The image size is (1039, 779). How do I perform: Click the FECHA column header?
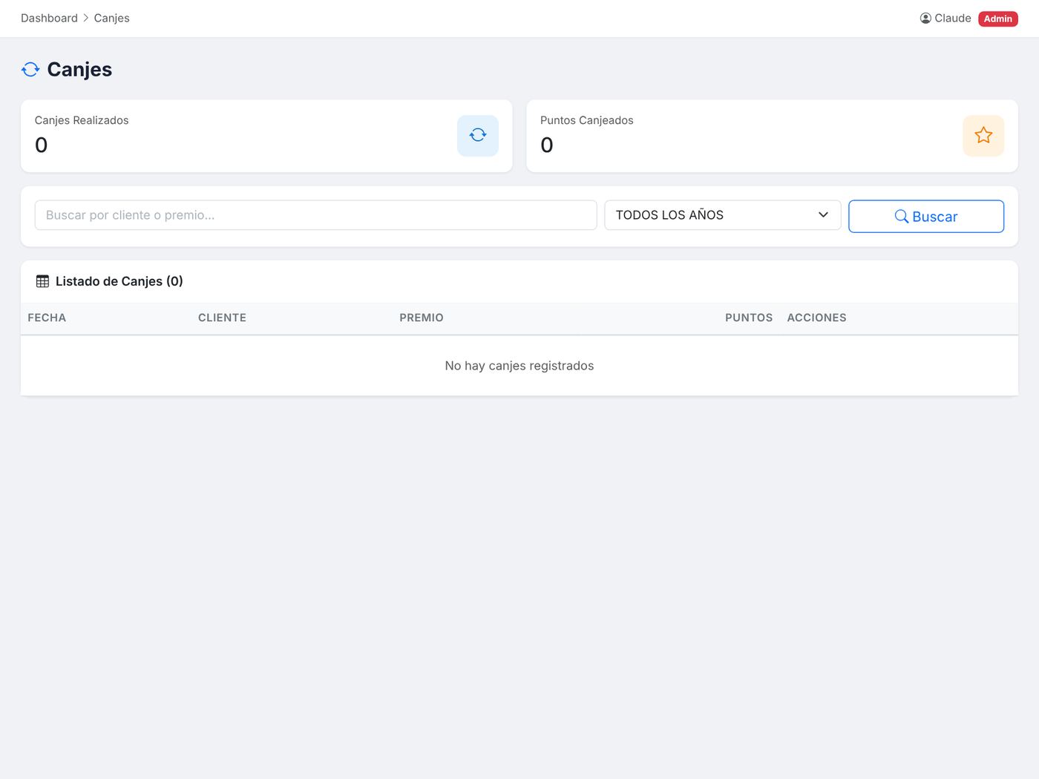click(47, 318)
